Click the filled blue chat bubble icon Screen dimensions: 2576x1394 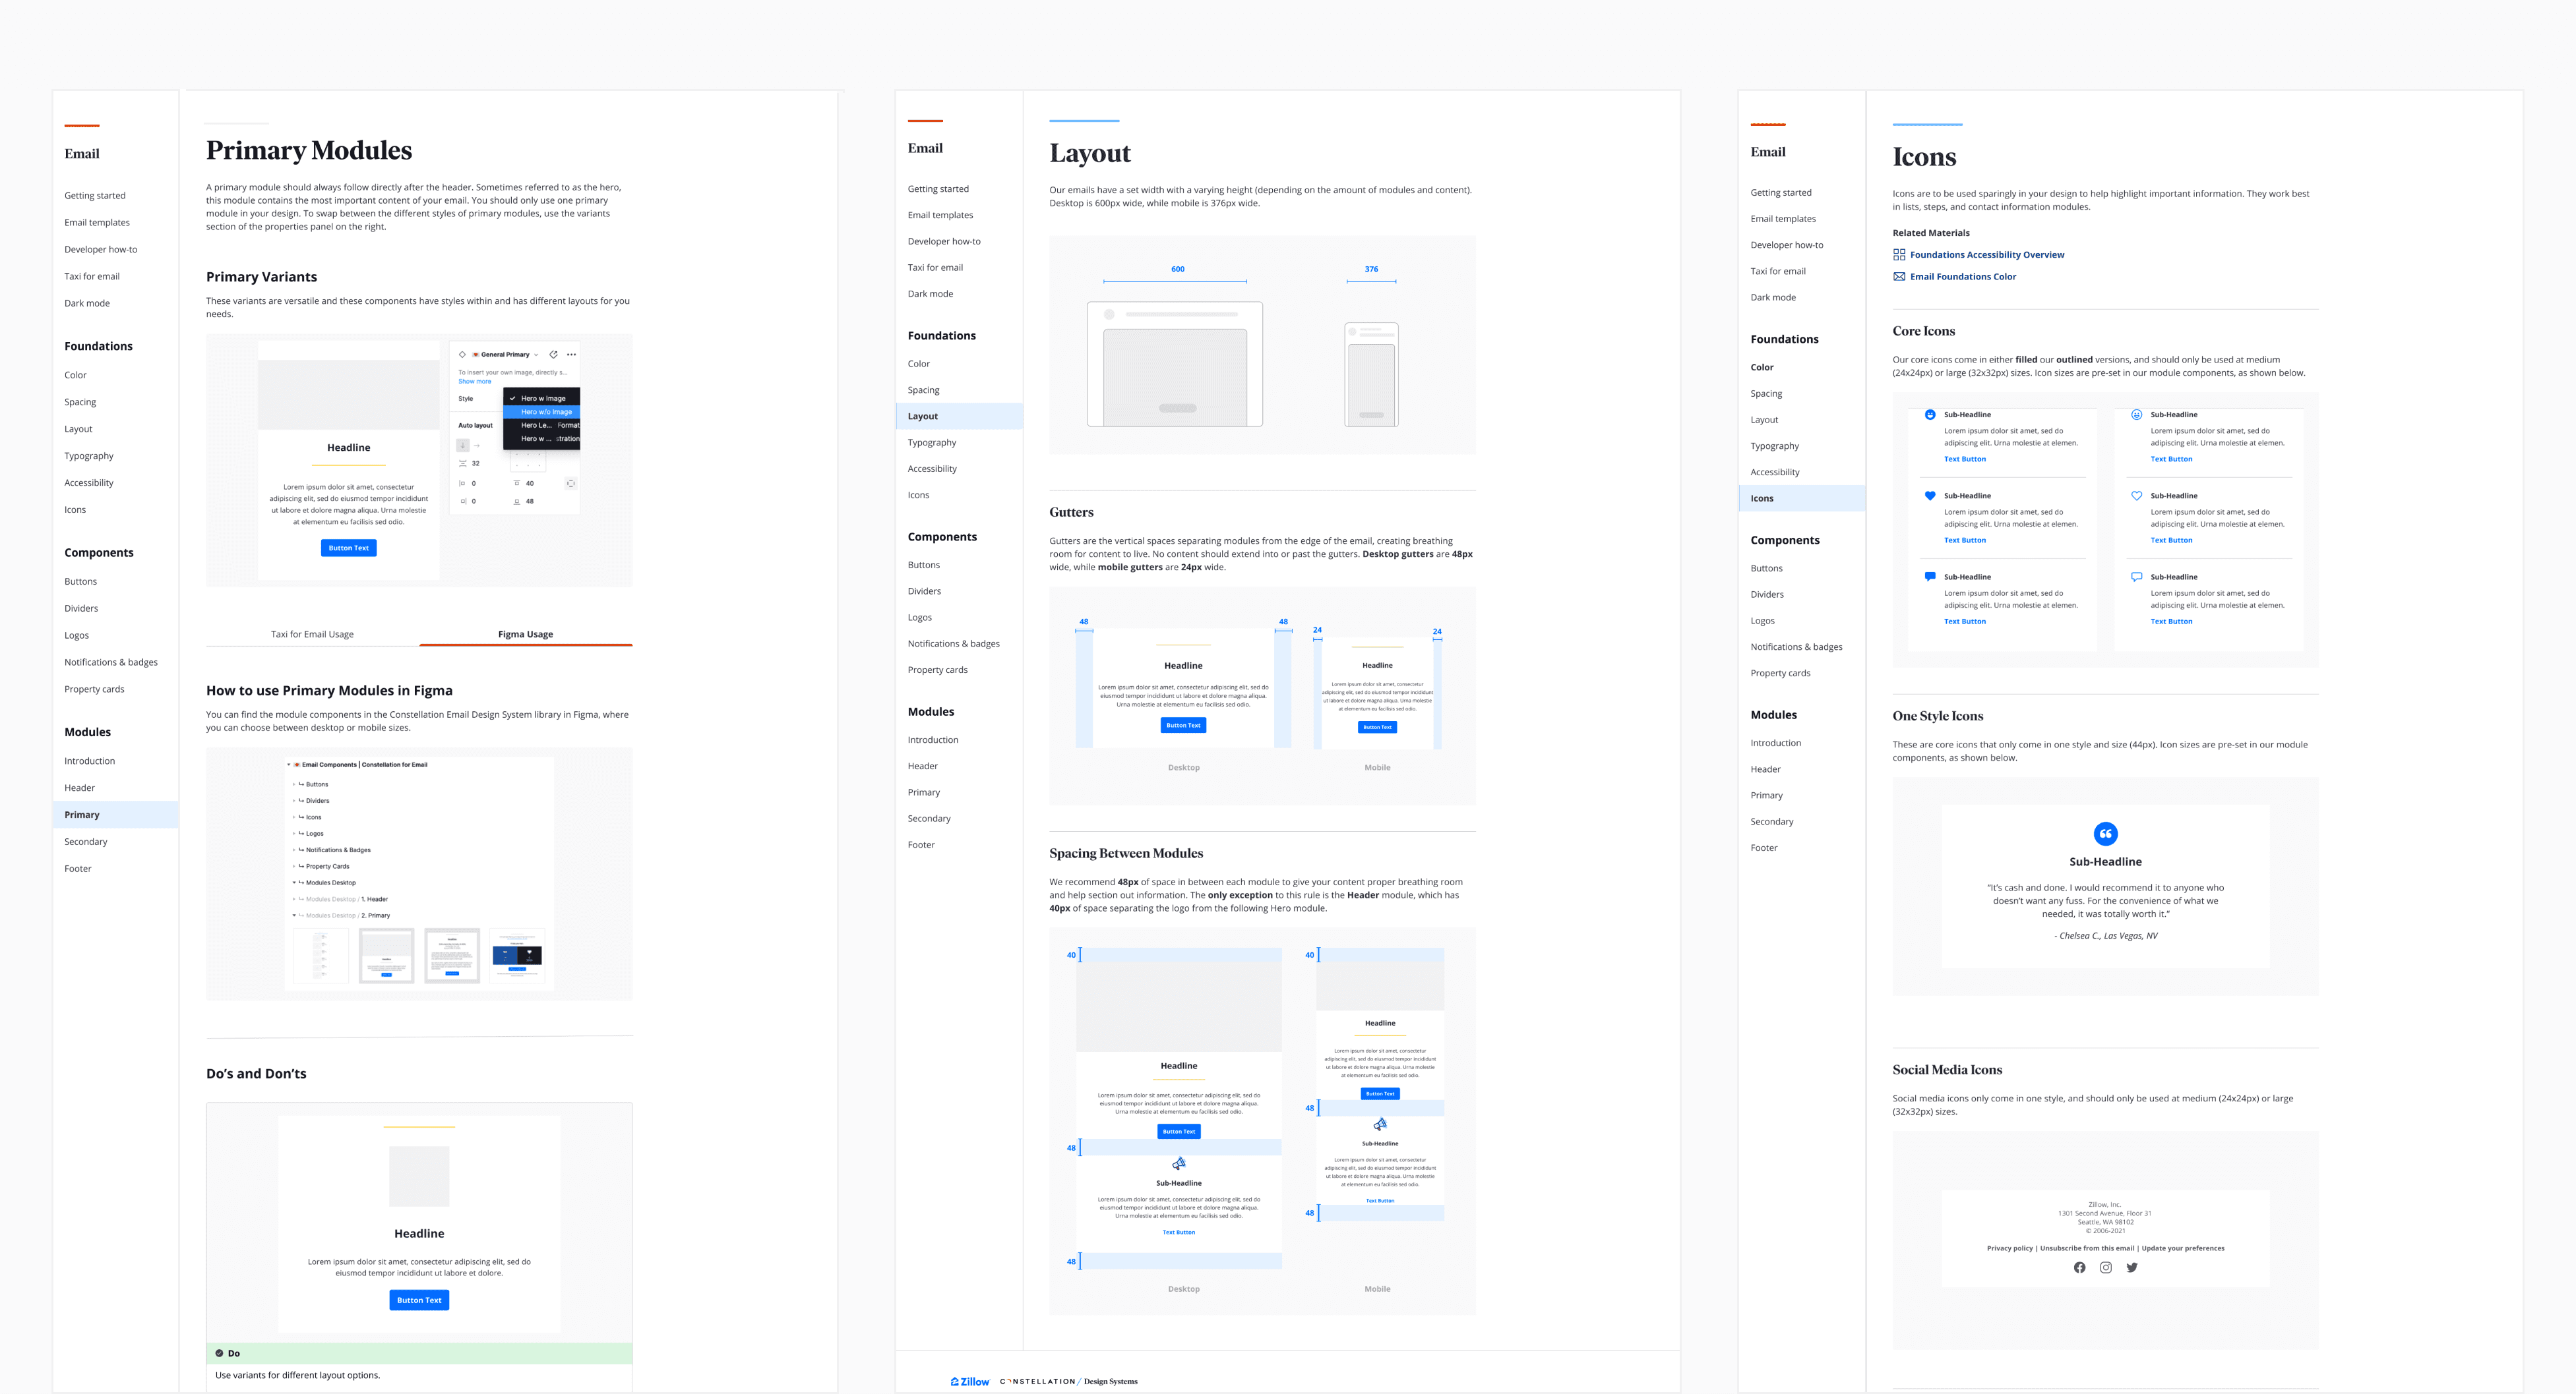[1930, 577]
